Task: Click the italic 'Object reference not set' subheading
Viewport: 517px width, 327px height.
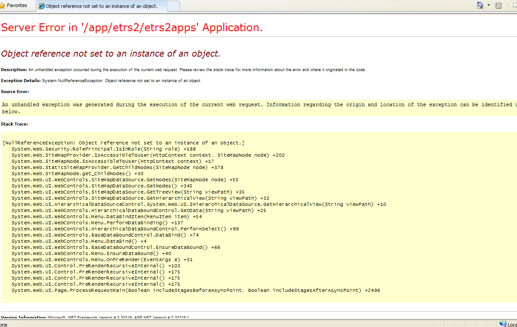Action: (x=111, y=54)
